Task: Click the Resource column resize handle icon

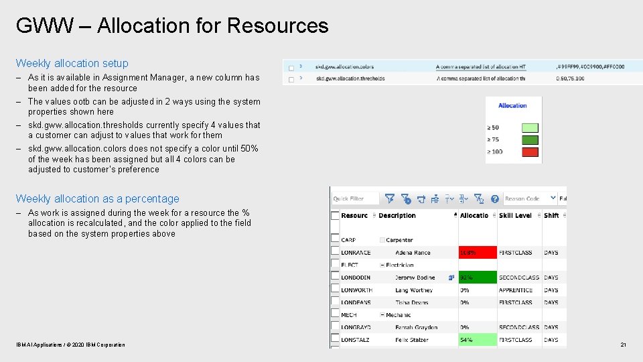Action: [374, 215]
